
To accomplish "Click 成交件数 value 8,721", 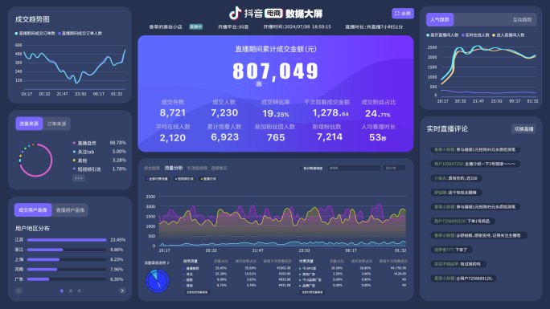I will pos(173,112).
